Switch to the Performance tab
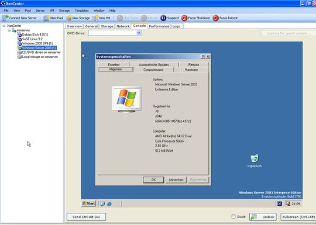The height and width of the screenshot is (225, 316). click(x=159, y=26)
